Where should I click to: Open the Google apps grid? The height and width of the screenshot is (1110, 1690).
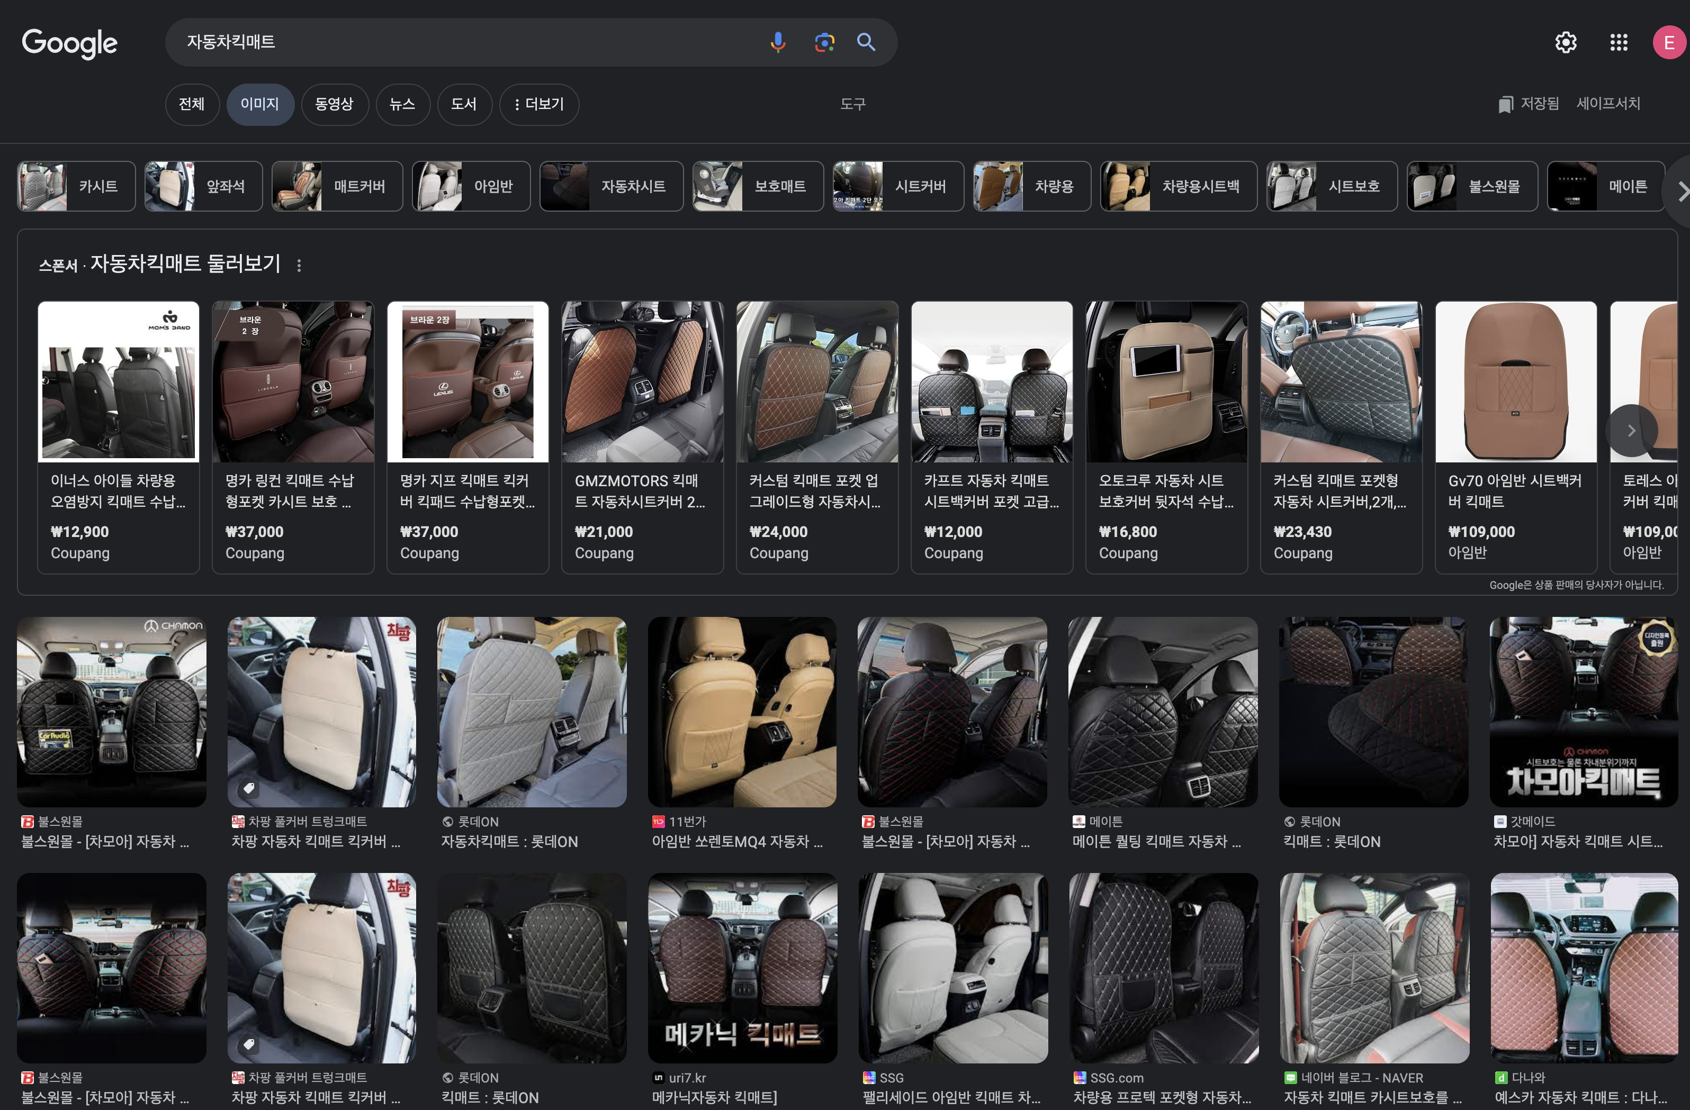(x=1619, y=42)
